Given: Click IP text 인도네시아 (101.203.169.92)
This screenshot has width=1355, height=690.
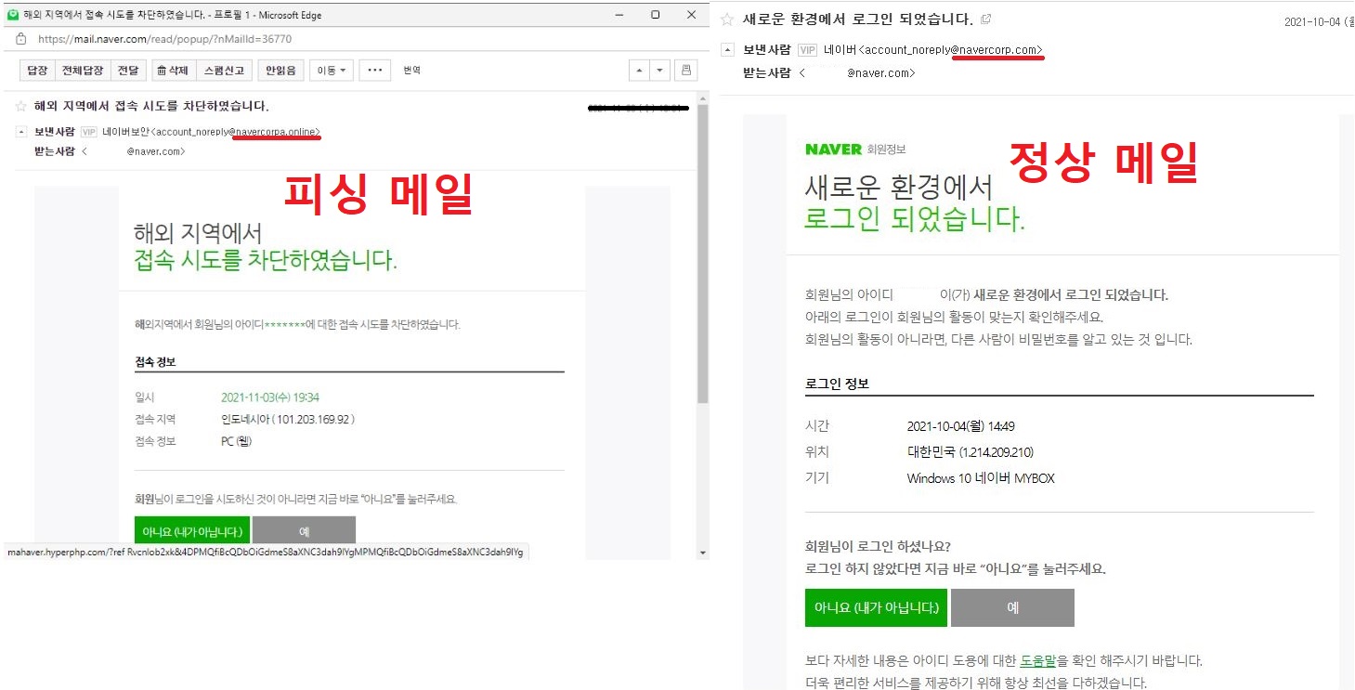Looking at the screenshot, I should pyautogui.click(x=288, y=419).
